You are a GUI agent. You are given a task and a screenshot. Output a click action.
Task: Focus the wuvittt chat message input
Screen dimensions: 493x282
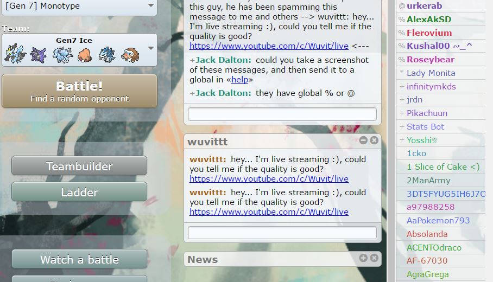tap(282, 233)
